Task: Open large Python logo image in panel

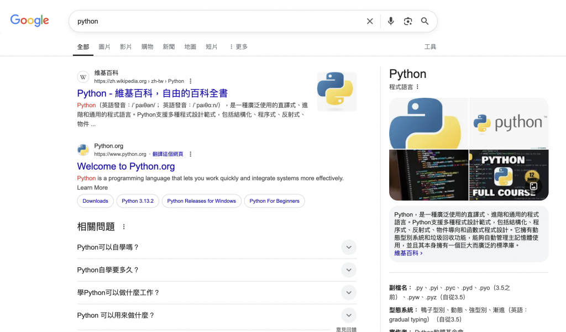Action: click(x=428, y=123)
